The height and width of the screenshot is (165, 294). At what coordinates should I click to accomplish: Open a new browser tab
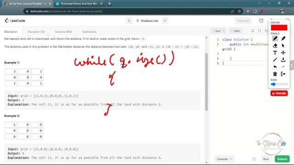pyautogui.click(x=109, y=4)
